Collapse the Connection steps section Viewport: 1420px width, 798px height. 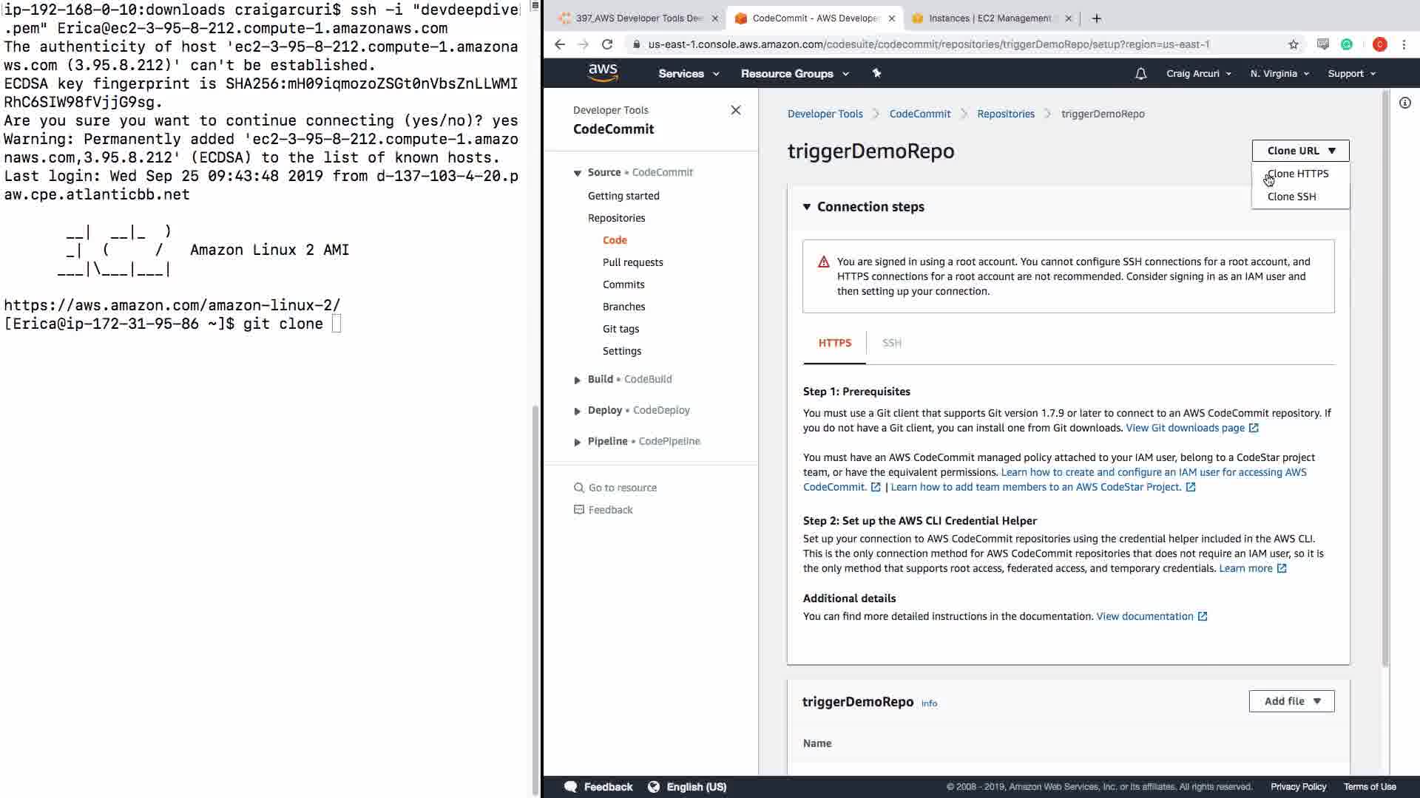point(807,207)
